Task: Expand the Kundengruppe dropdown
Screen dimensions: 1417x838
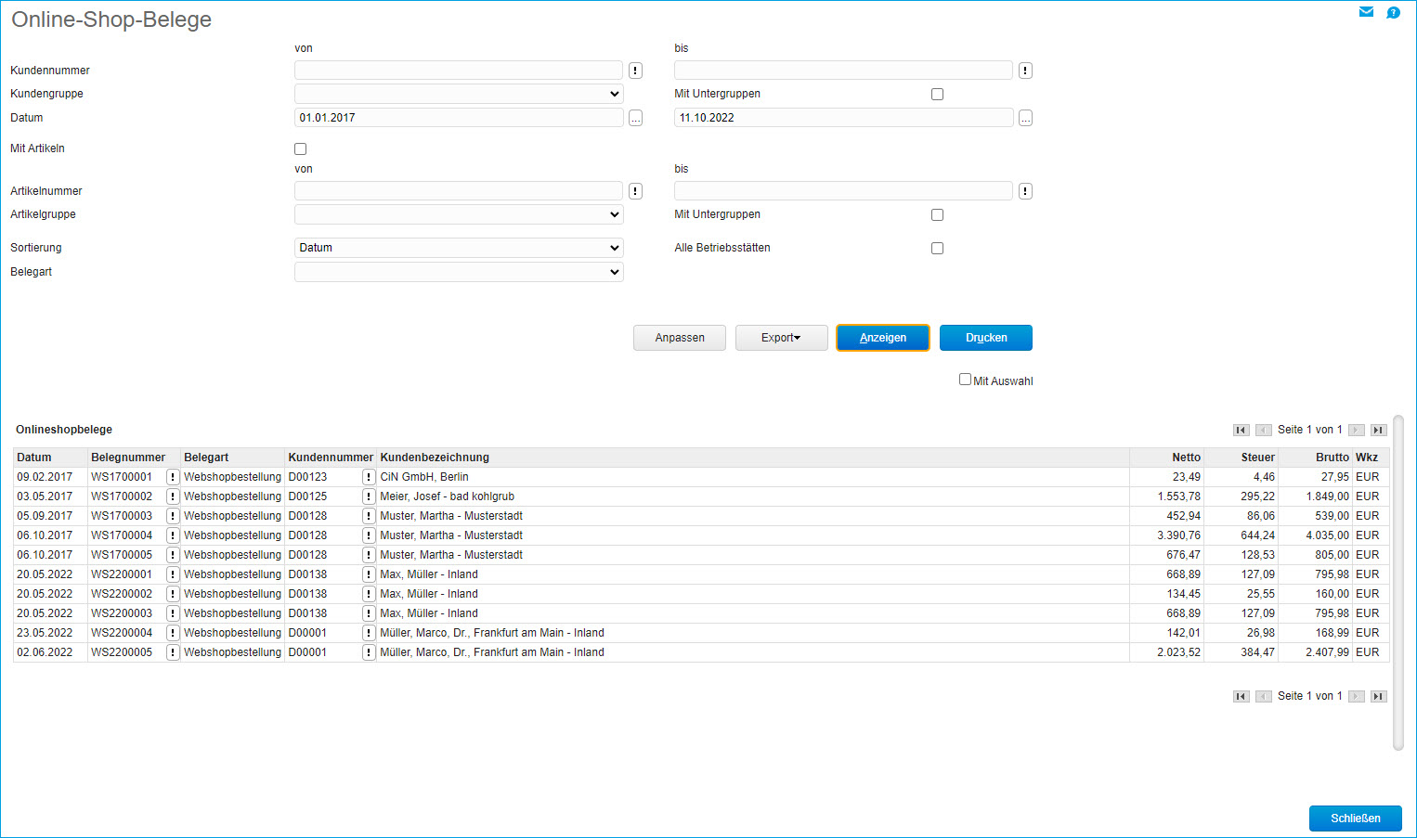Action: pos(459,94)
